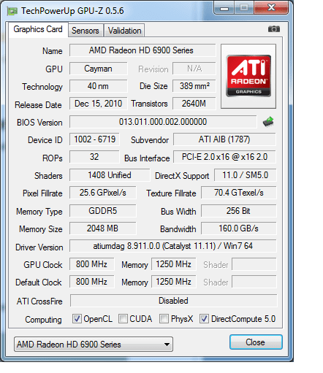Image resolution: width=323 pixels, height=373 pixels.
Task: Click the Driver Version field atiumdag 8.911.0.0
Action: click(x=173, y=246)
